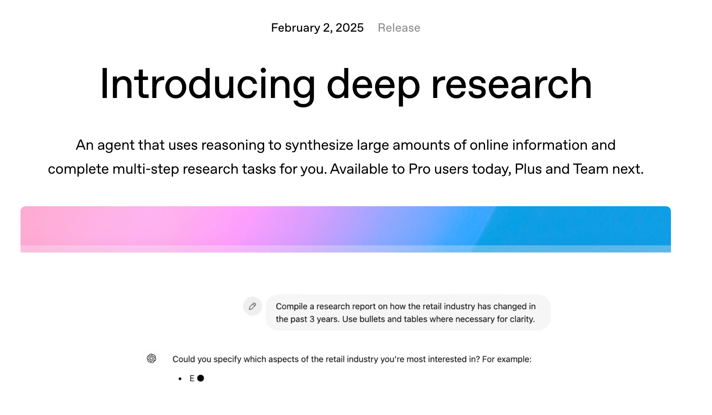Click the subtitle line starting 'An agent that uses reasoning'
Image resolution: width=712 pixels, height=415 pixels.
coord(345,145)
